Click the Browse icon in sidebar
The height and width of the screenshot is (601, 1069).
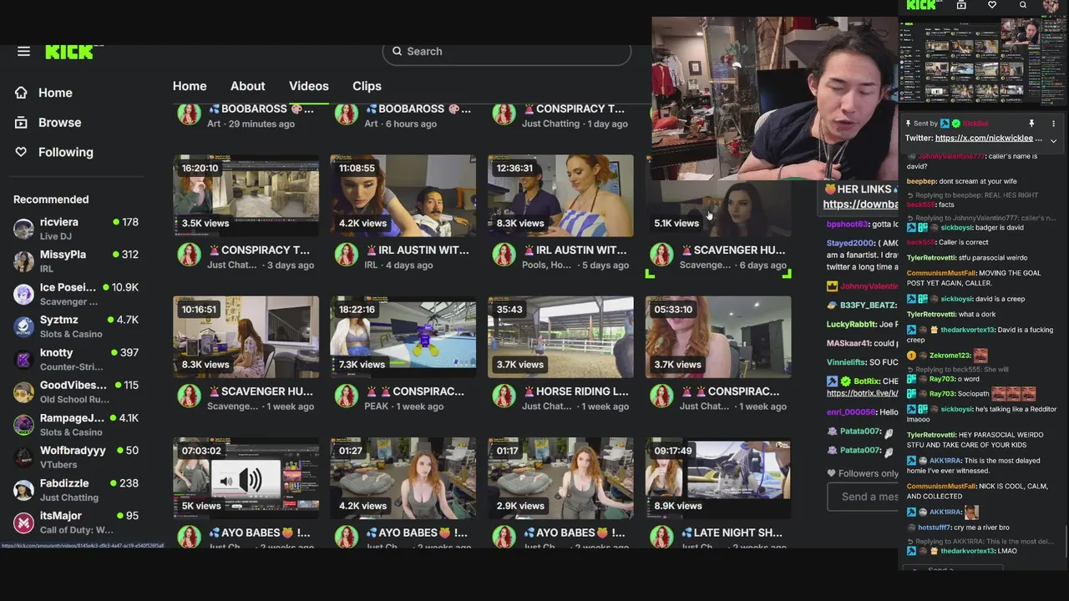coord(21,123)
